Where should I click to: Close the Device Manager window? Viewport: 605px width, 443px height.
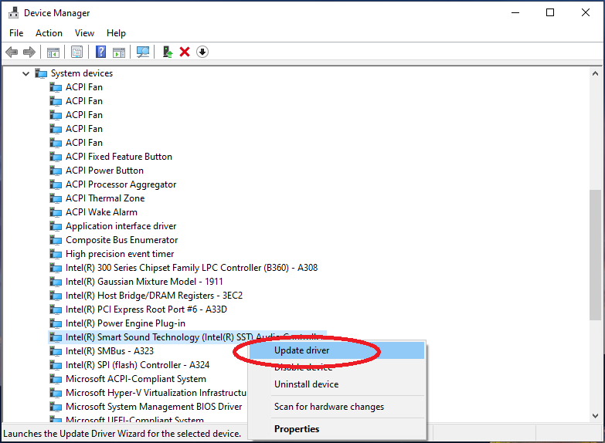(x=586, y=12)
